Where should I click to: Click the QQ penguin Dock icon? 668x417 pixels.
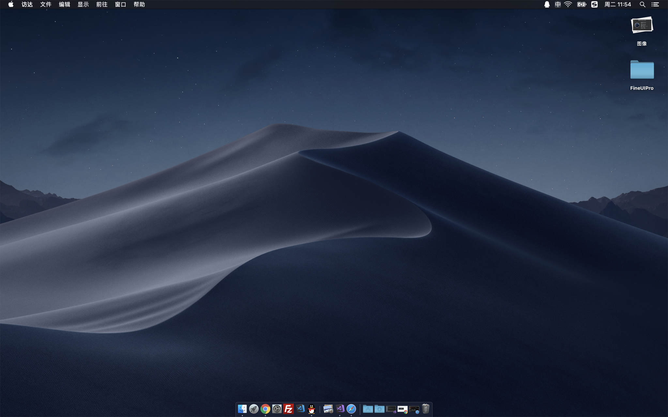pyautogui.click(x=311, y=409)
